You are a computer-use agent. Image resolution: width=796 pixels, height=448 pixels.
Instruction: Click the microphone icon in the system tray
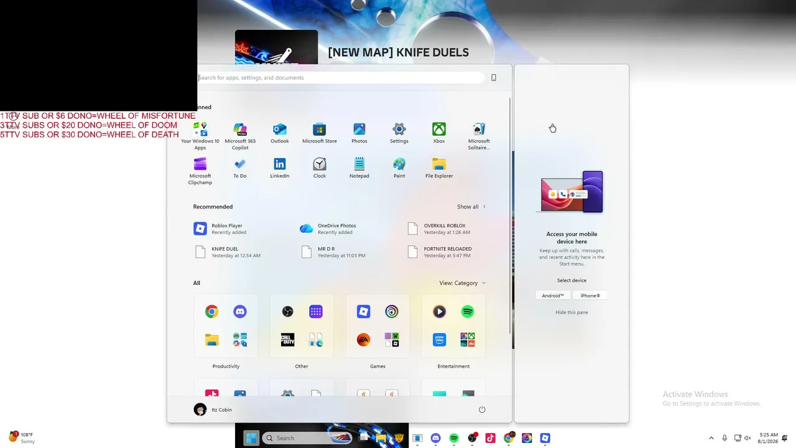(x=724, y=438)
